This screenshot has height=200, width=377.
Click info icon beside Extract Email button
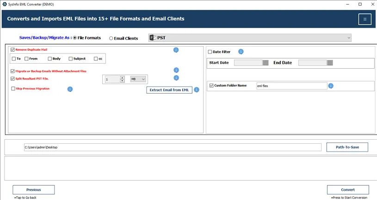tap(197, 89)
